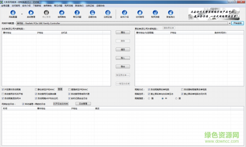Enable the 自动禁用手机和平板 checkbox
The width and height of the screenshot is (246, 147).
pyautogui.click(x=3, y=94)
